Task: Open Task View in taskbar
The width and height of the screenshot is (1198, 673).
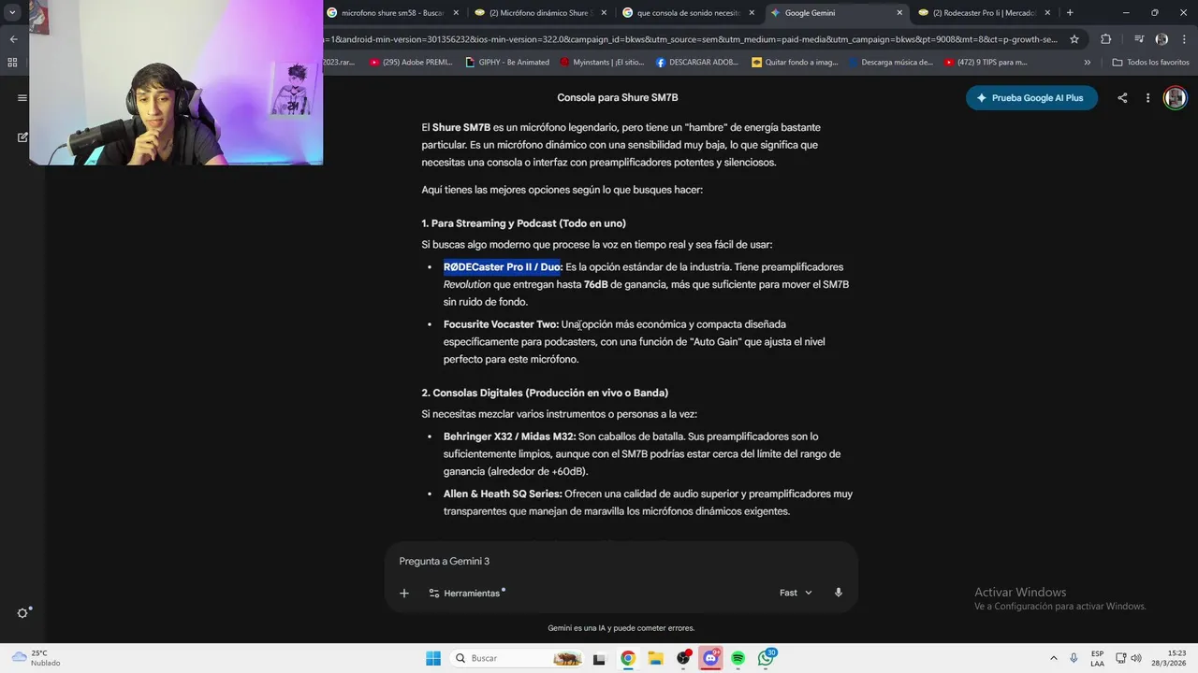Action: pyautogui.click(x=600, y=658)
